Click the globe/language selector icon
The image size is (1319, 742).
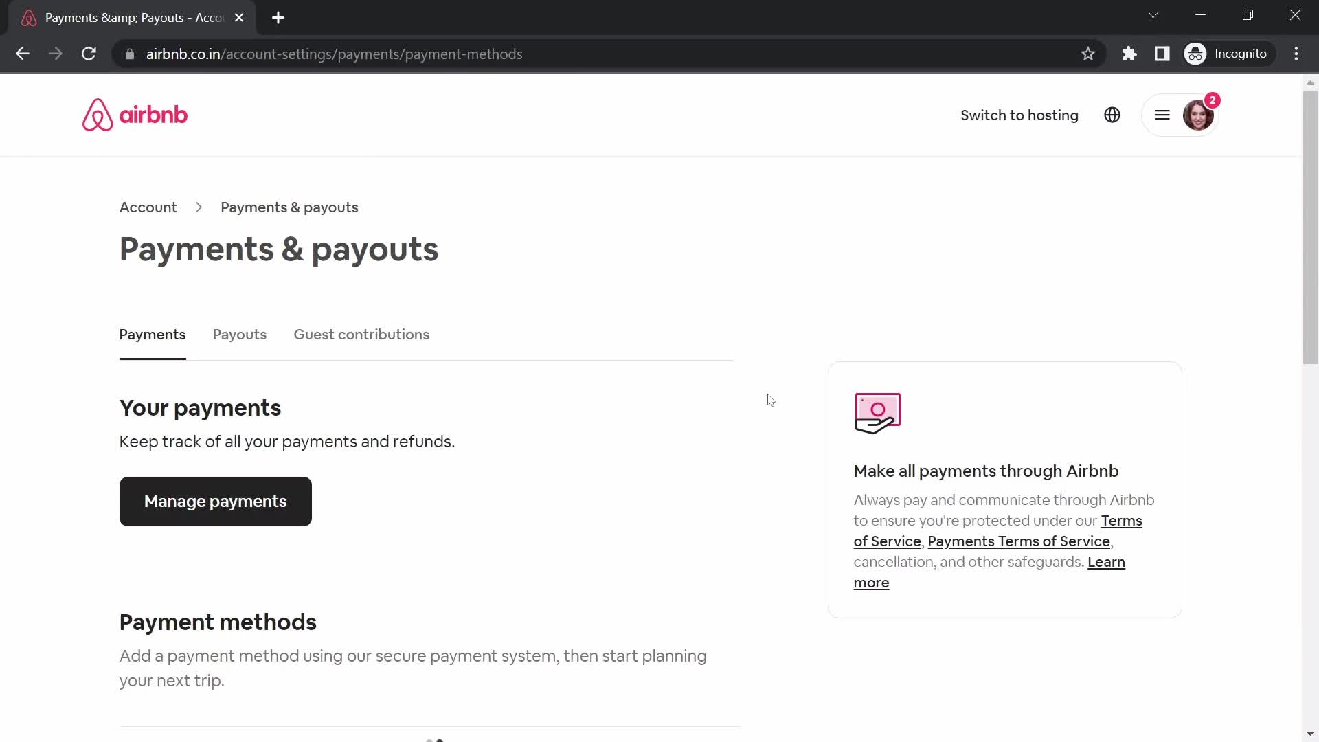coord(1112,115)
